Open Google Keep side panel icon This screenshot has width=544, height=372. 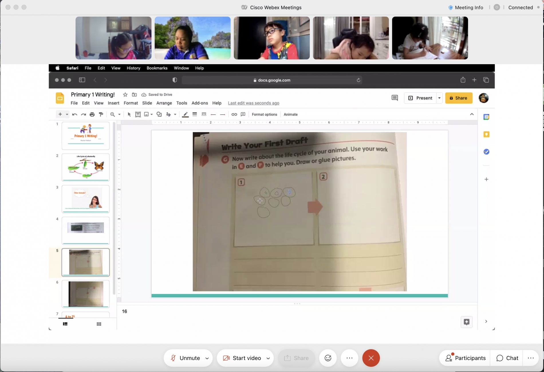tap(486, 134)
